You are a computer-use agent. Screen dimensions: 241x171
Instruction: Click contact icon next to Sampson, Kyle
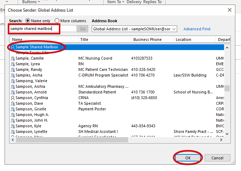pos(13,126)
